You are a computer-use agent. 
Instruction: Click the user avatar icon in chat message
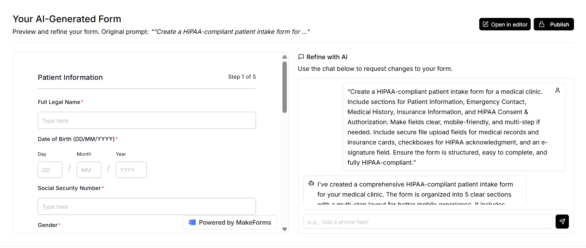[x=558, y=90]
